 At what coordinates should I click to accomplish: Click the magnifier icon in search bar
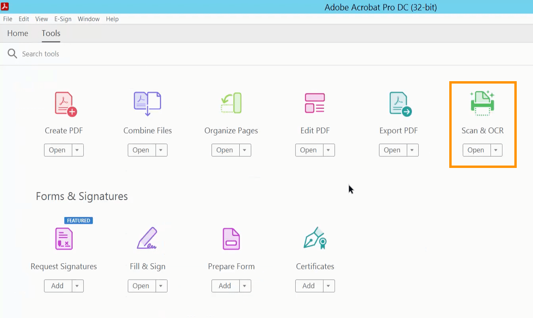(x=12, y=54)
